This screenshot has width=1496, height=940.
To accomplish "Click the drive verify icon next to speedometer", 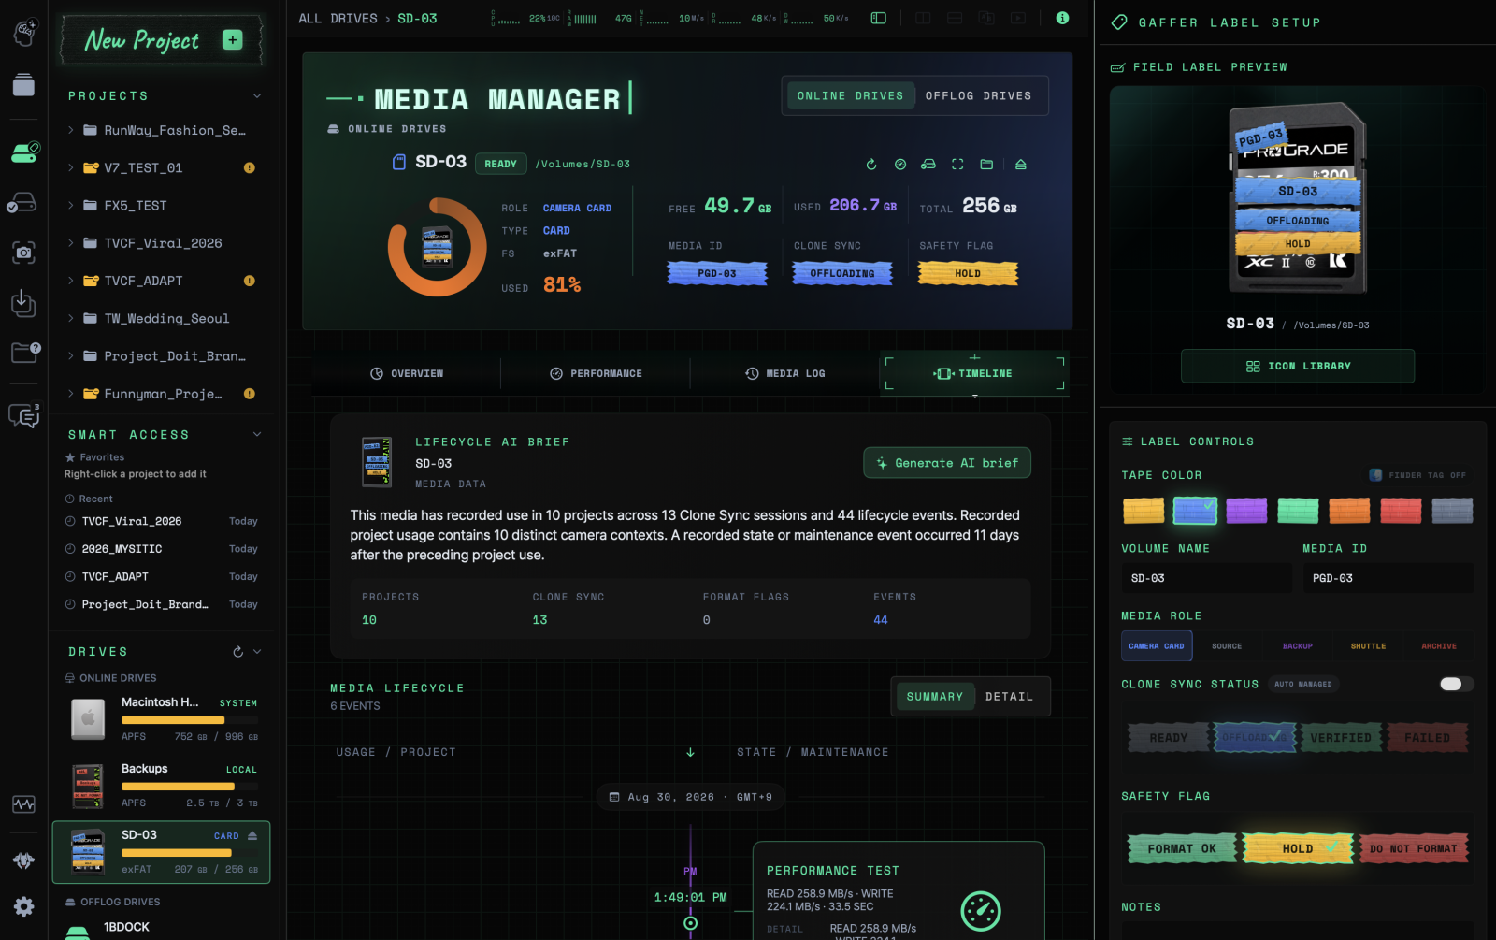I will tap(928, 165).
